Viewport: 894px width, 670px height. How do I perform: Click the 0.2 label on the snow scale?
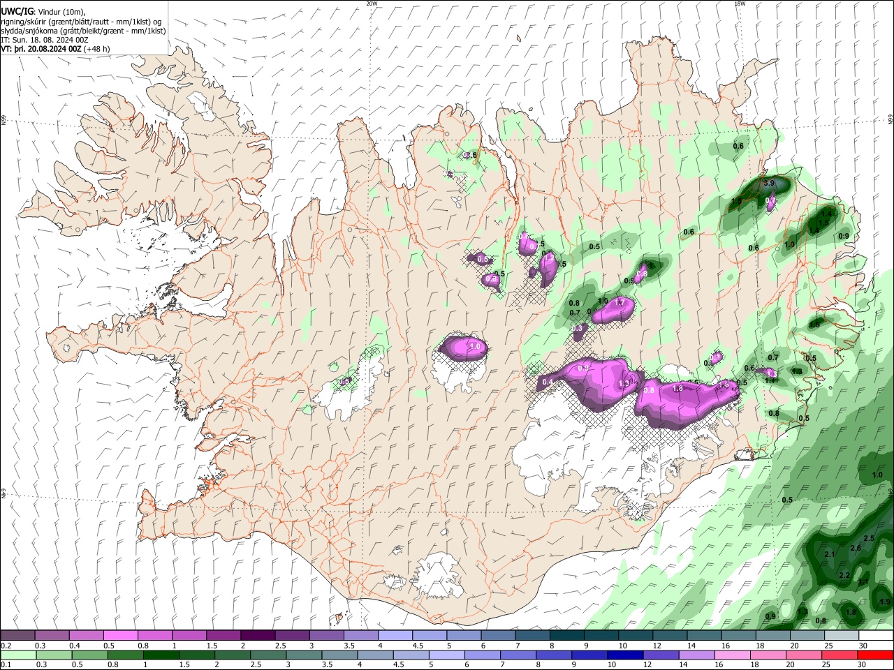[x=6, y=646]
